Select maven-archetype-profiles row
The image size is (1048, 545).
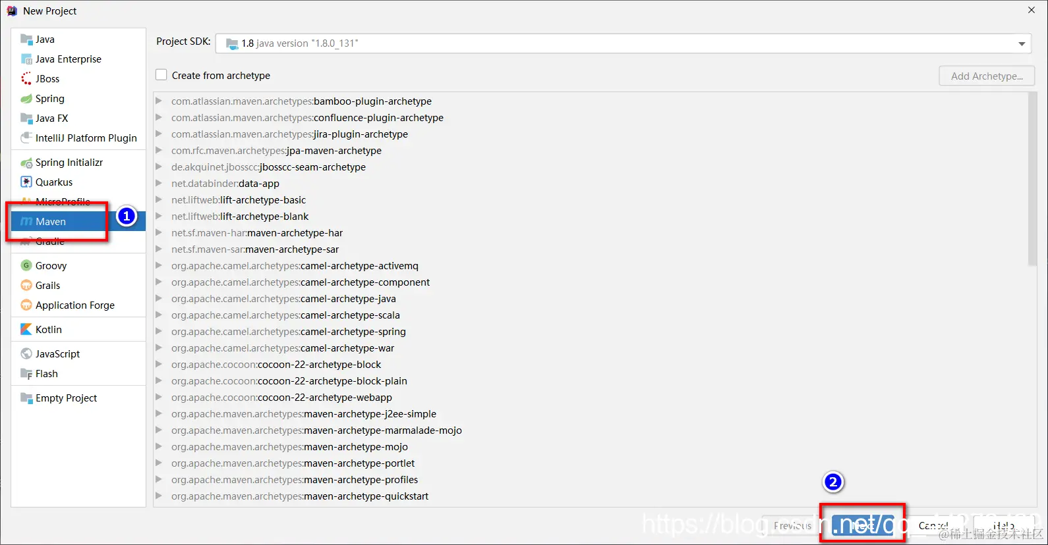point(591,480)
